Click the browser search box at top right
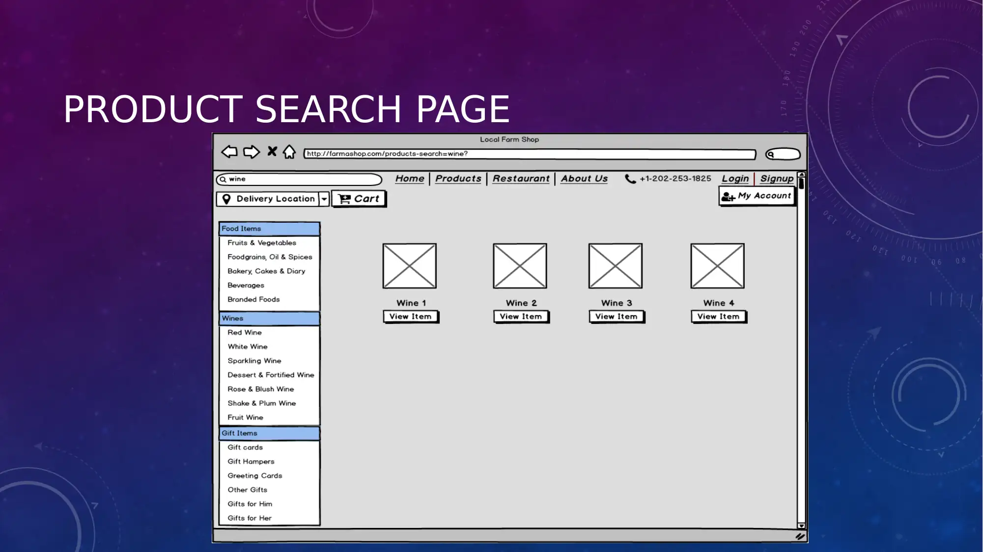The image size is (983, 552). pyautogui.click(x=783, y=154)
